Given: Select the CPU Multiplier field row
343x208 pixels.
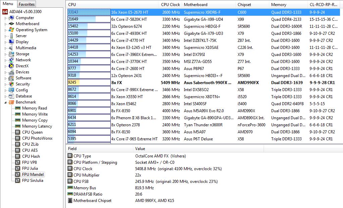Looking at the screenshot, I should coord(165,175).
